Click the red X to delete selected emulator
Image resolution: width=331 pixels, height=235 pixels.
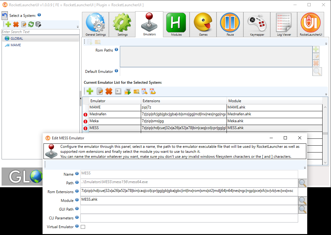109,91
